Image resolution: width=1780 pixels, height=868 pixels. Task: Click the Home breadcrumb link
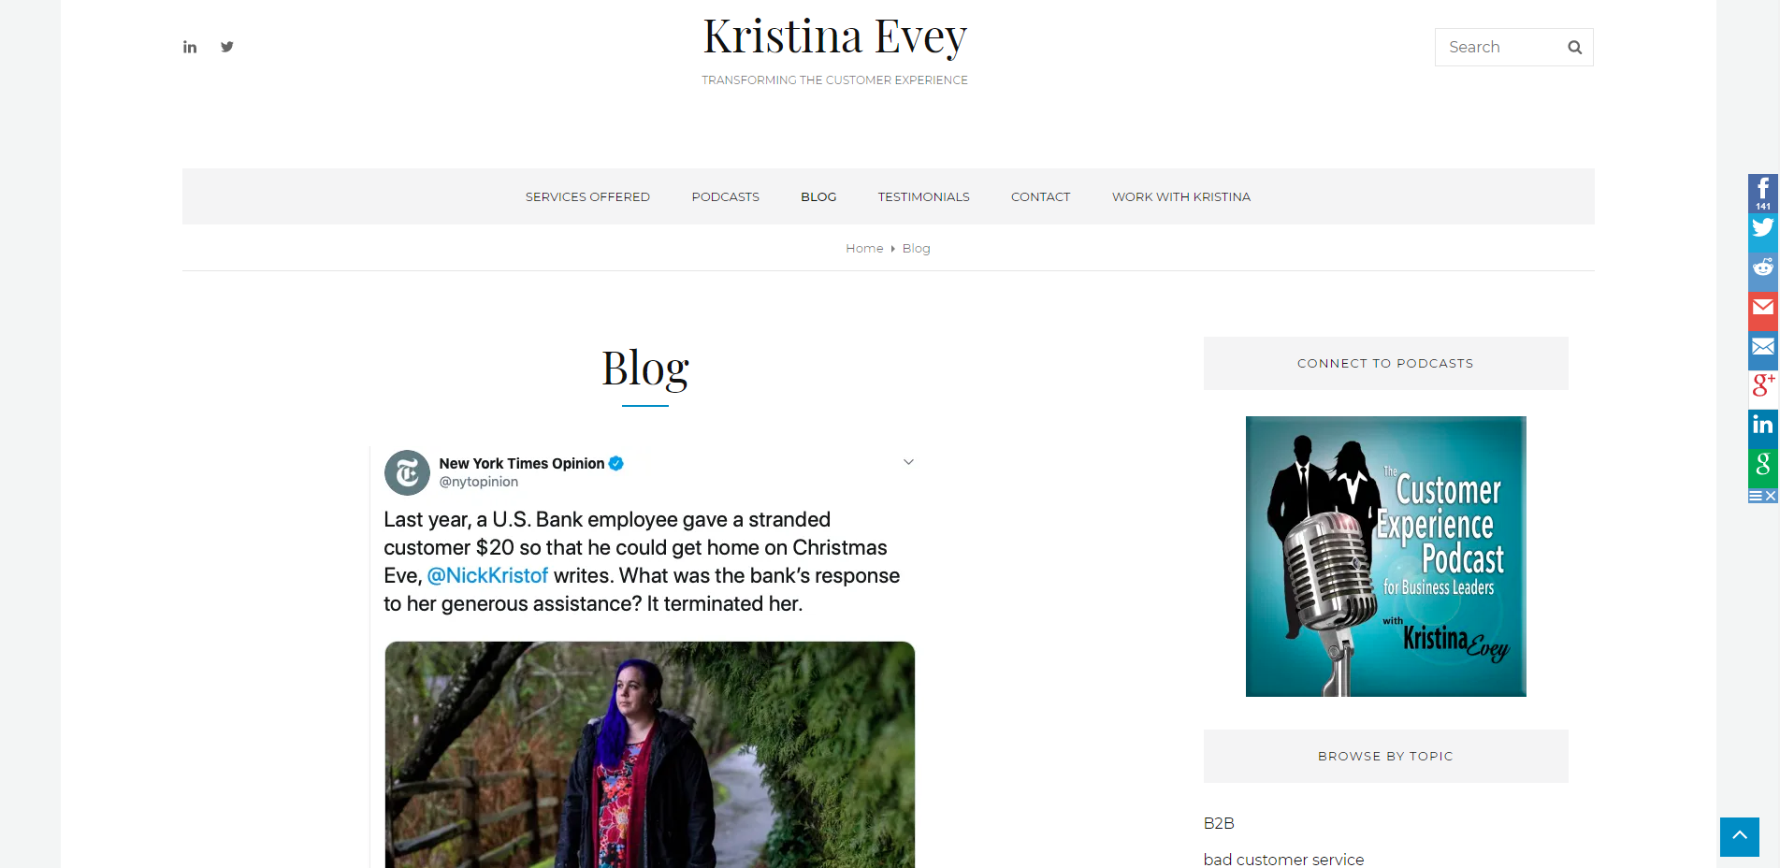pyautogui.click(x=864, y=249)
